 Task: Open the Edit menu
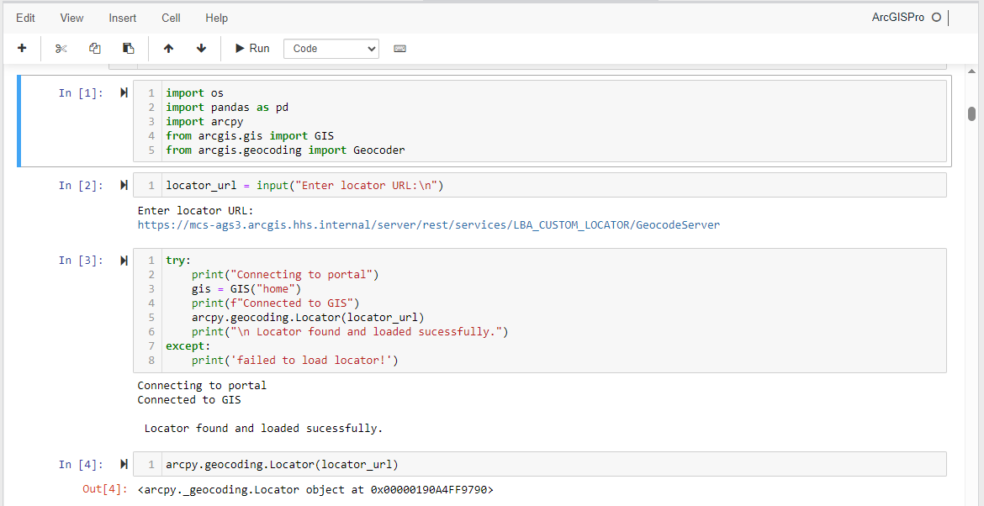[25, 17]
